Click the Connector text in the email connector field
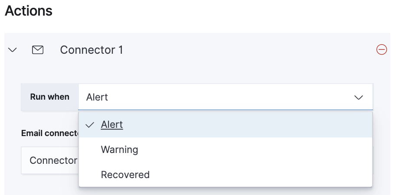This screenshot has width=399, height=195. click(x=53, y=160)
